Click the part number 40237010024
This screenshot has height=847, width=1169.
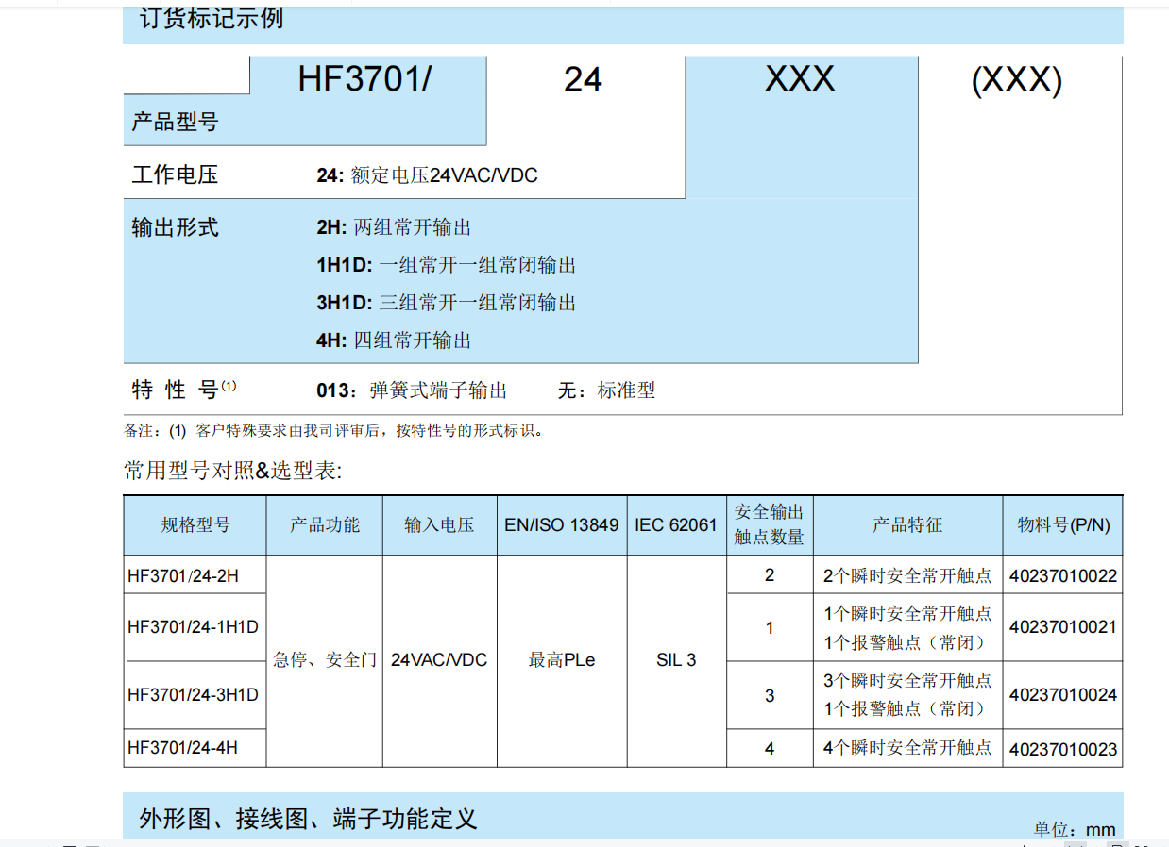1063,695
